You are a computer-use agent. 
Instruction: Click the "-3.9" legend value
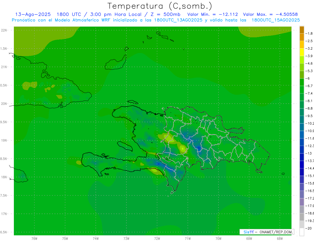click(x=309, y=56)
